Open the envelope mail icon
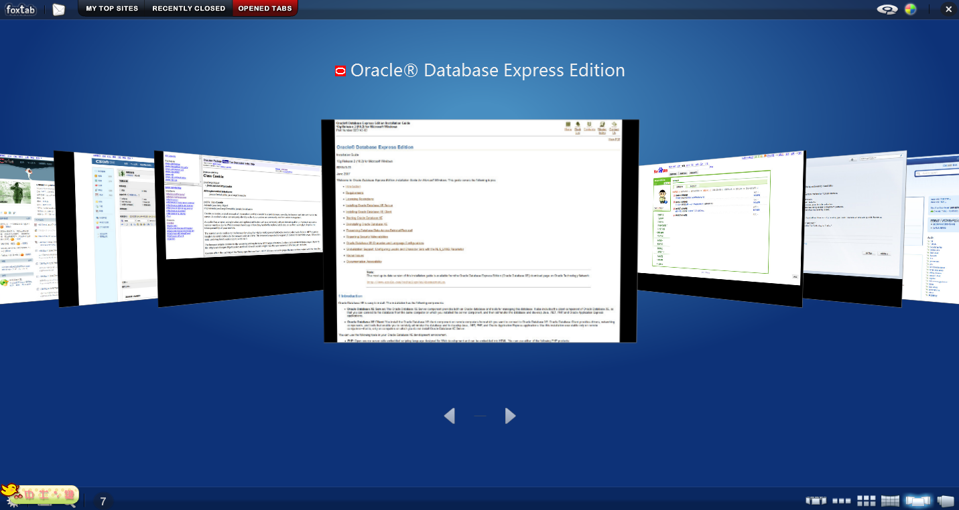This screenshot has height=510, width=959. pos(59,9)
